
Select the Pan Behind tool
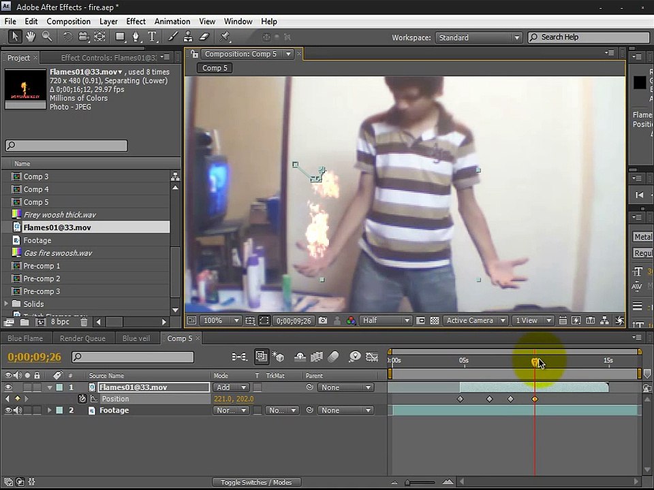(x=99, y=37)
